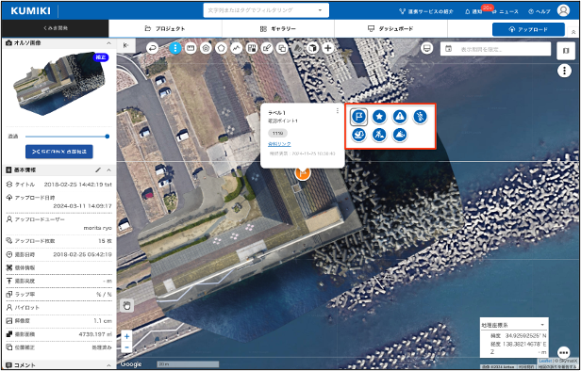Viewport: 581px width, 371px height.
Task: Select the pentagon camera point tool
Action: pos(206,48)
